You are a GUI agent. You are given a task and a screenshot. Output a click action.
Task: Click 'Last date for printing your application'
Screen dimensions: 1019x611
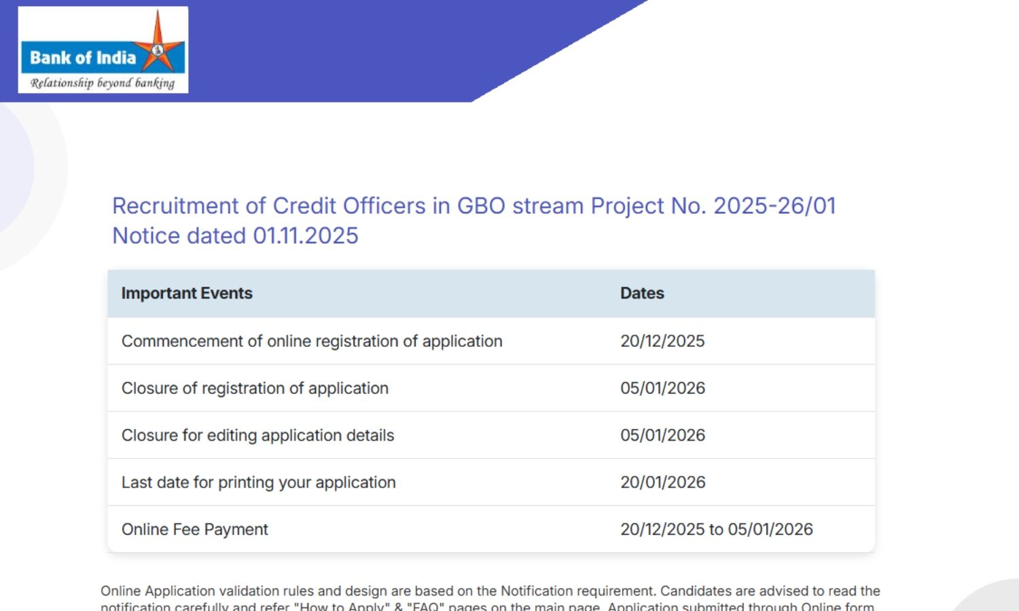[x=258, y=482]
